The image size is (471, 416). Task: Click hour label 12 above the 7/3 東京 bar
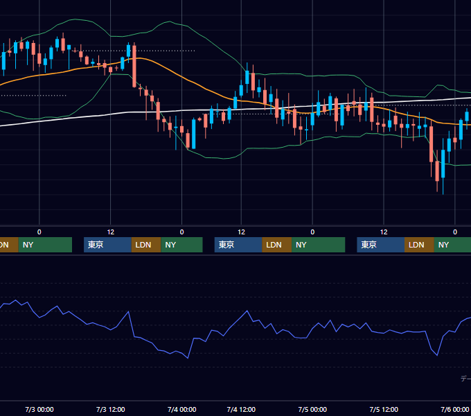(111, 232)
